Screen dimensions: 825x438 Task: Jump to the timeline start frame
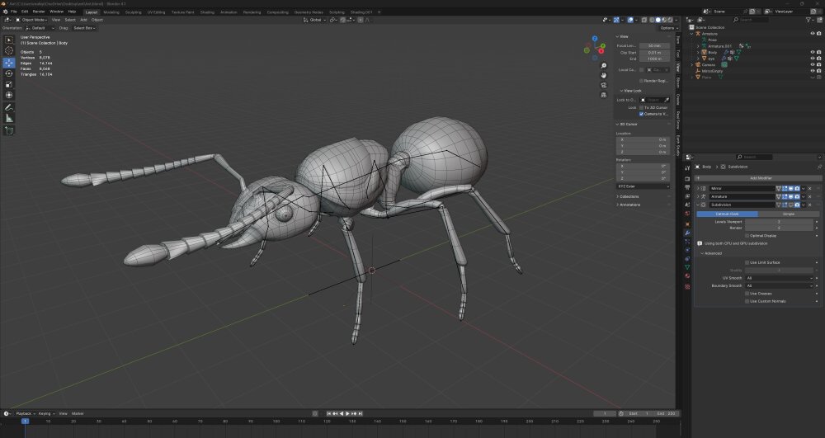pyautogui.click(x=329, y=414)
